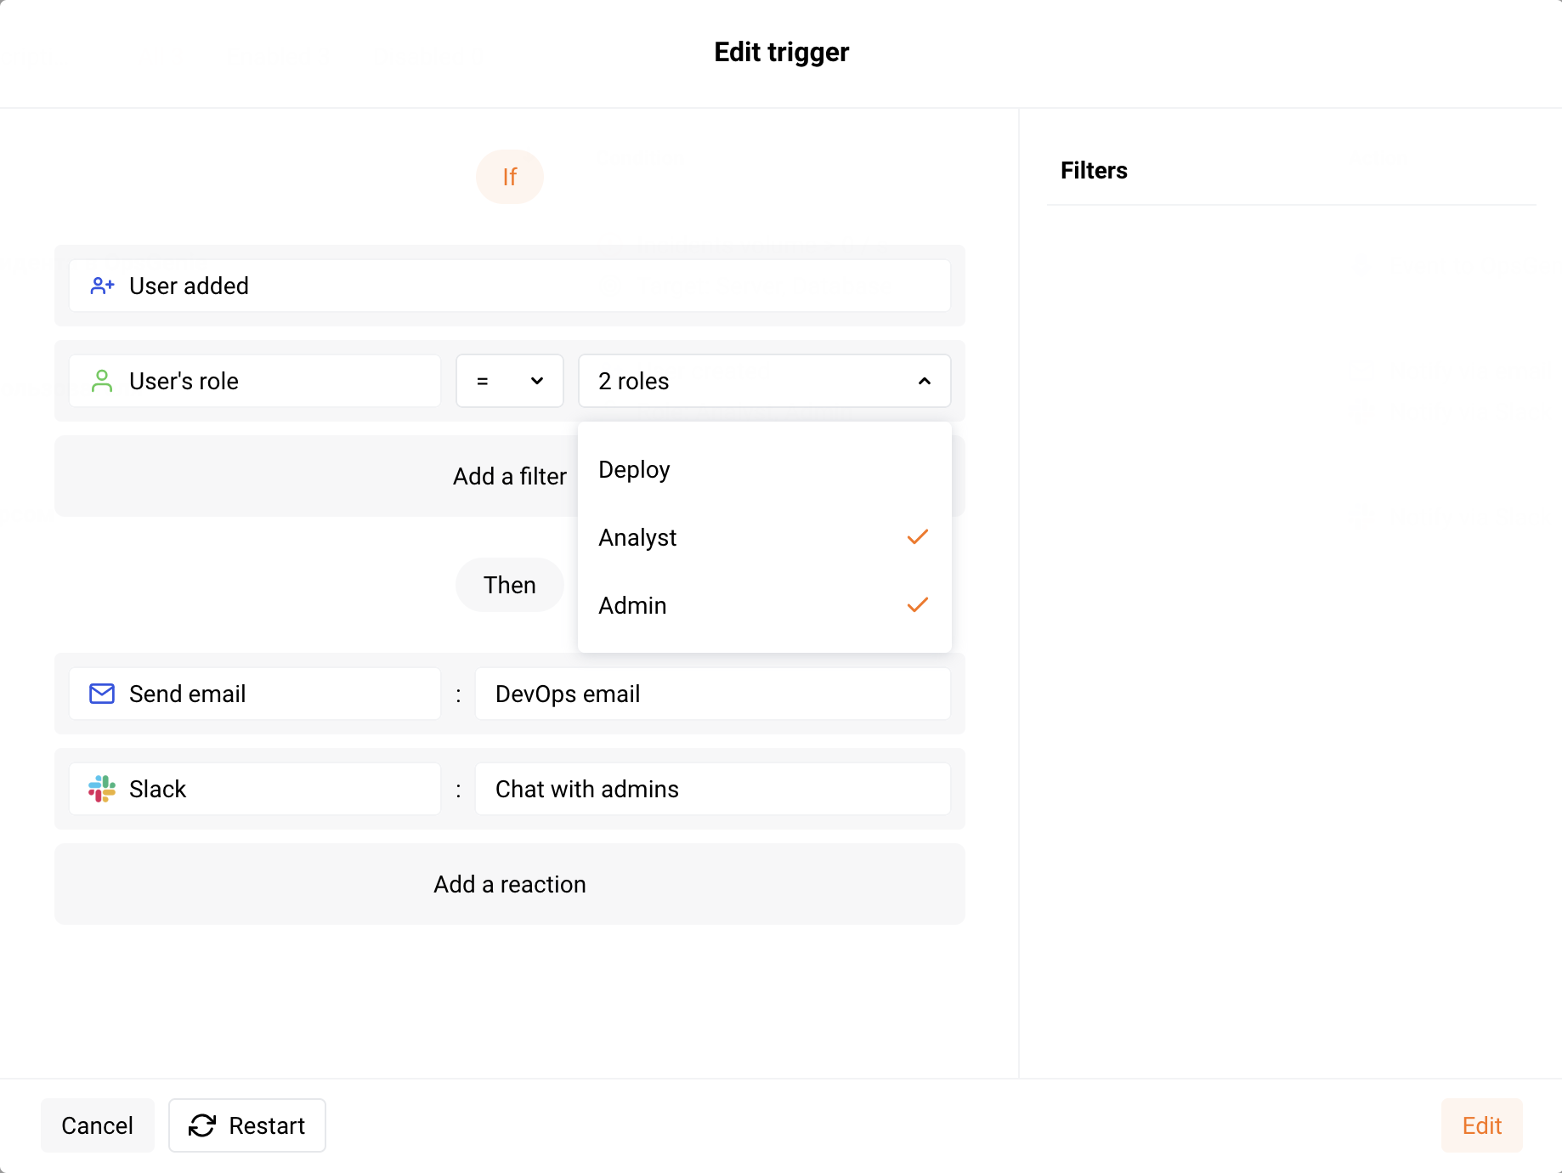Click the Edit trigger header
The height and width of the screenshot is (1173, 1562).
click(x=780, y=52)
